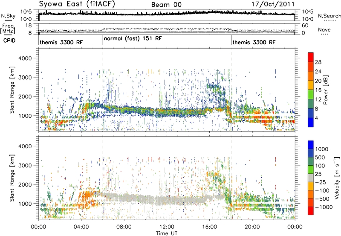This screenshot has width=341, height=236.
Task: Click the 'Nave' legend label
Action: (324, 30)
